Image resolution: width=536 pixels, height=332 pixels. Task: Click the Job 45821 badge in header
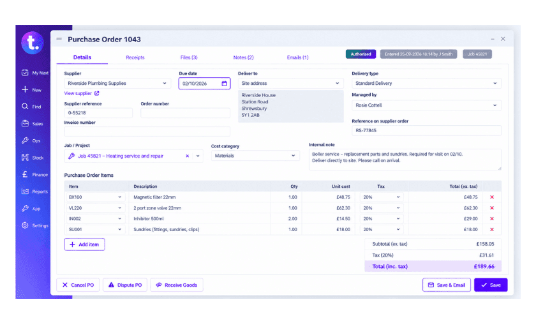477,54
